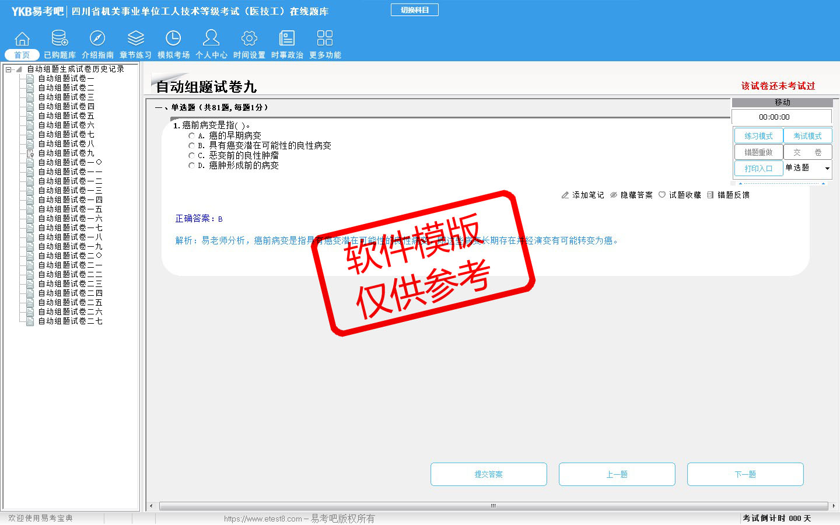Open 自动组题试卷二〇 in the tree
Image resolution: width=840 pixels, height=525 pixels.
point(70,256)
